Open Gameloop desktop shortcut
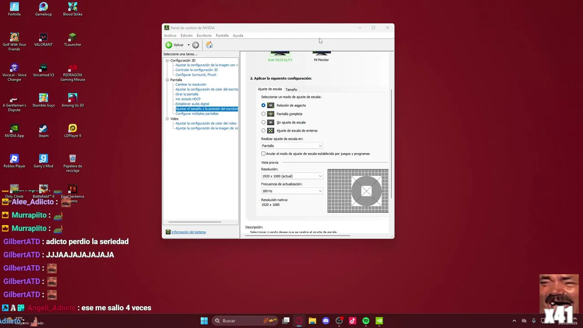The width and height of the screenshot is (583, 328). tap(43, 9)
